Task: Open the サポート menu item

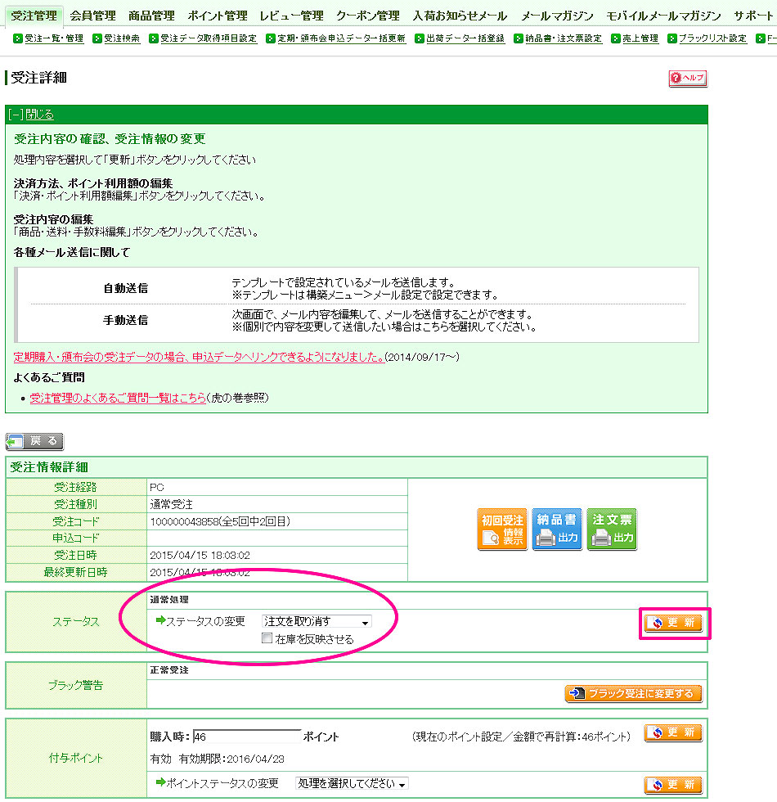Action: pyautogui.click(x=753, y=16)
